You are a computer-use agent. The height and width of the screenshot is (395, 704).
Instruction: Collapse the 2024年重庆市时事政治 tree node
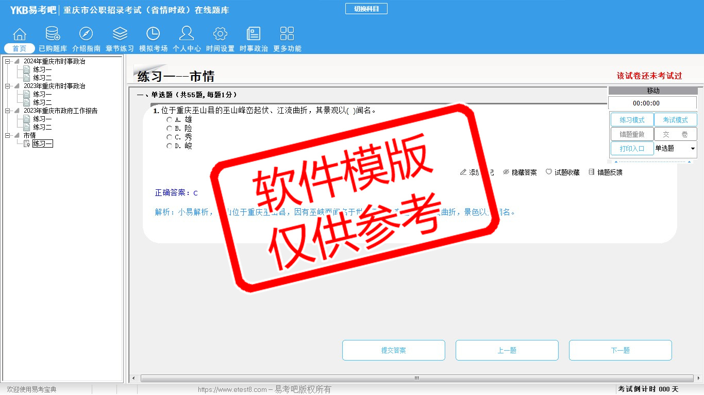(7, 62)
